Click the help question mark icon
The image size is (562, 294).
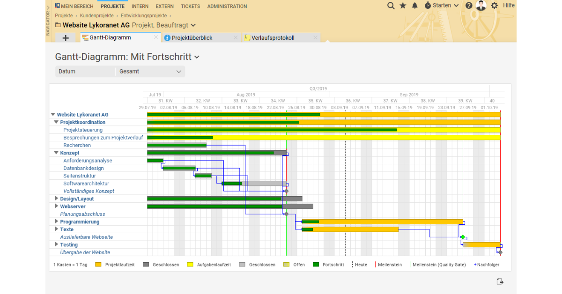click(469, 6)
